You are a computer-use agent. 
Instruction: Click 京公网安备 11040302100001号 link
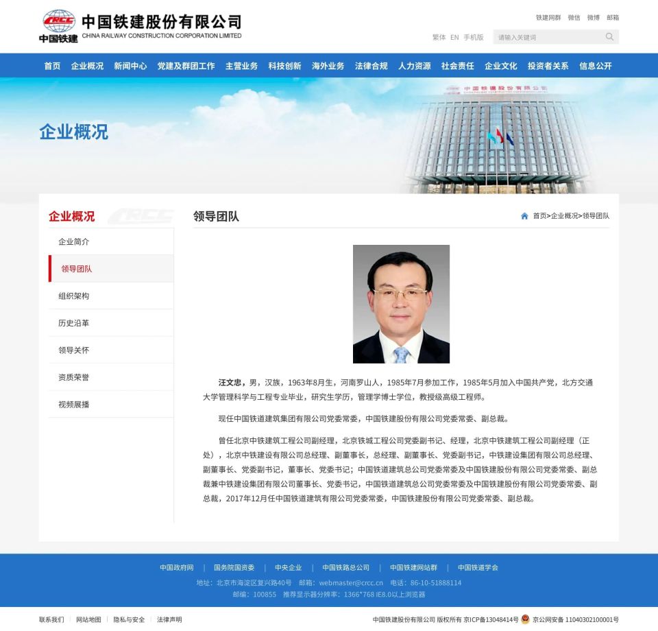(x=576, y=619)
